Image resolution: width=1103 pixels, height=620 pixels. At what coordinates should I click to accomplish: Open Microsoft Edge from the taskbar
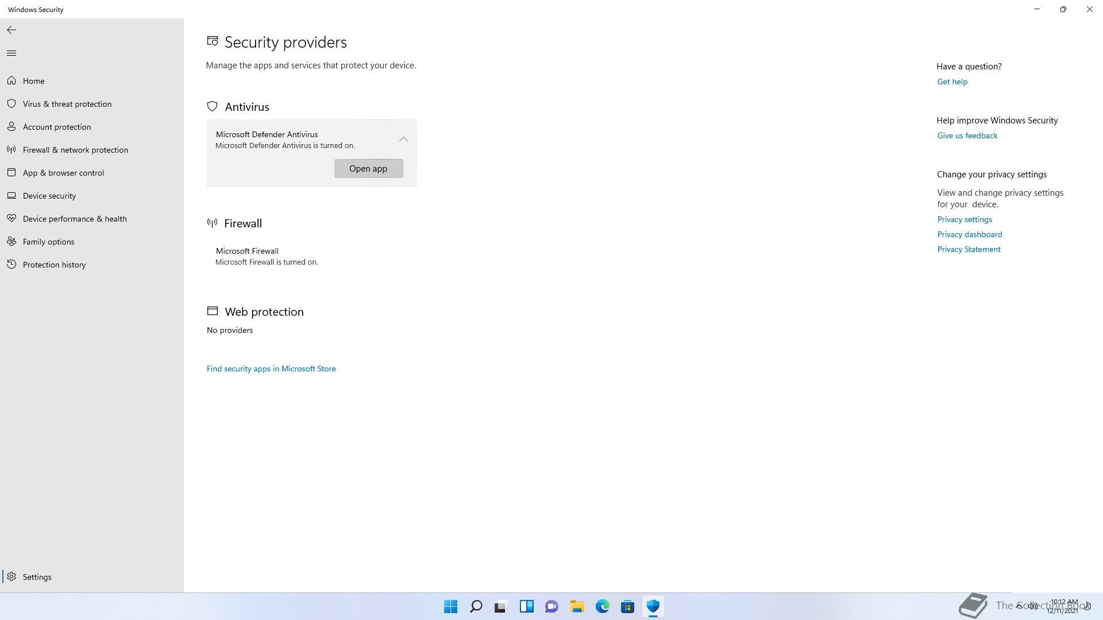[602, 606]
